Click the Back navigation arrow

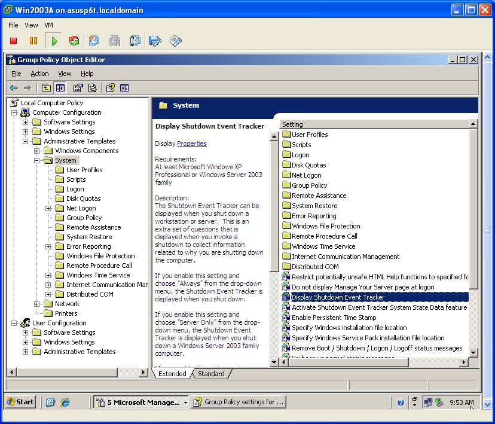click(x=13, y=88)
